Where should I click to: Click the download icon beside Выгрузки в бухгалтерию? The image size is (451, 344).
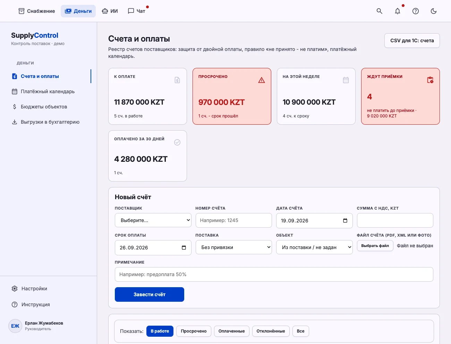coord(15,122)
